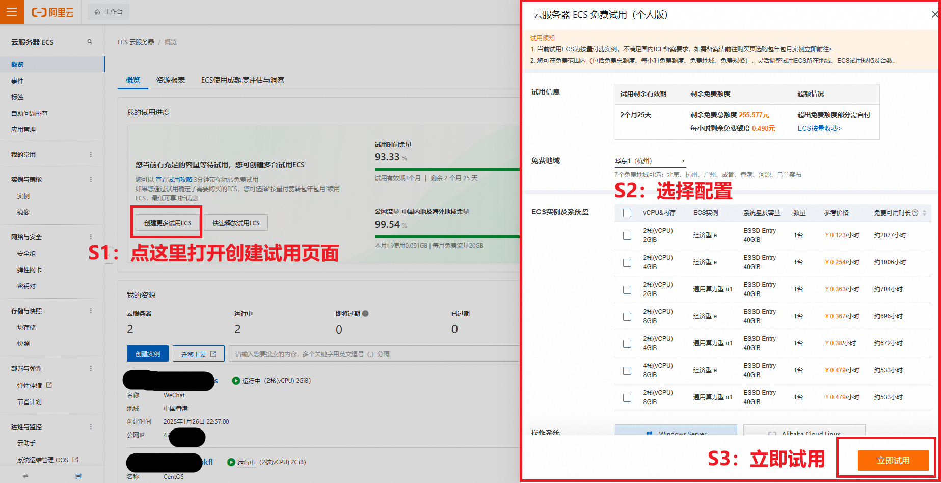
Task: Switch to the 资源报表 tab
Action: coord(170,80)
